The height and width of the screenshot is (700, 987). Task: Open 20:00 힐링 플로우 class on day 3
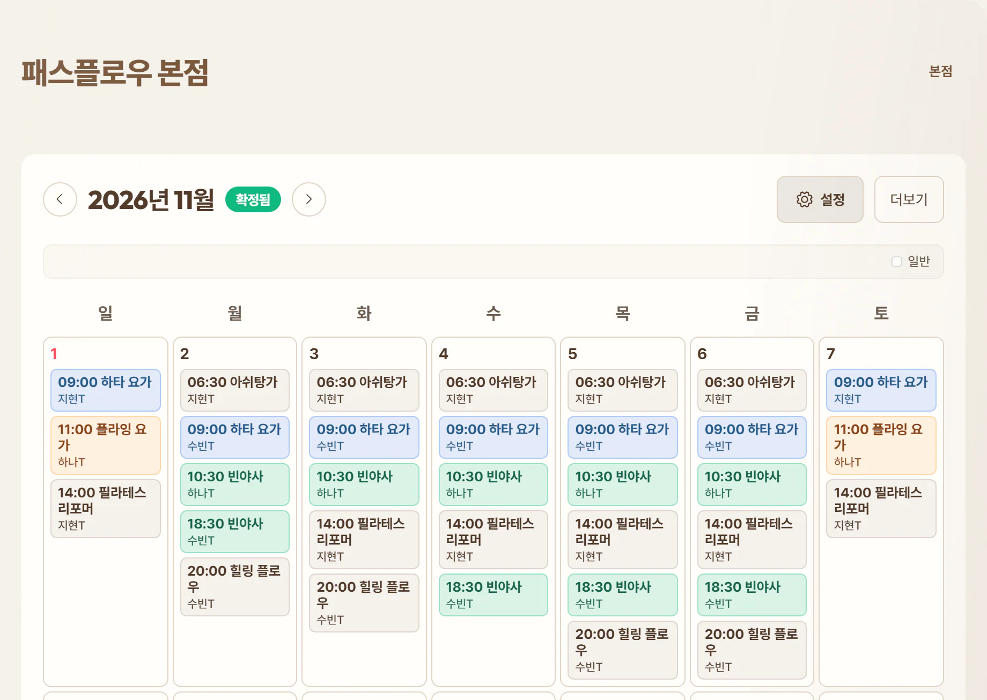point(364,603)
